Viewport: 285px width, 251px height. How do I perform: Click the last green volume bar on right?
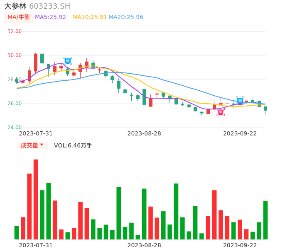pos(265,220)
